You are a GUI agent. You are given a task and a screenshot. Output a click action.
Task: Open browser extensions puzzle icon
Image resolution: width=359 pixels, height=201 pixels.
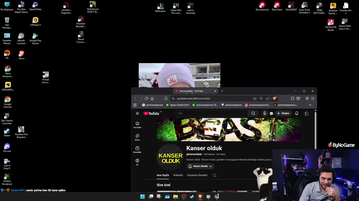[293, 99]
